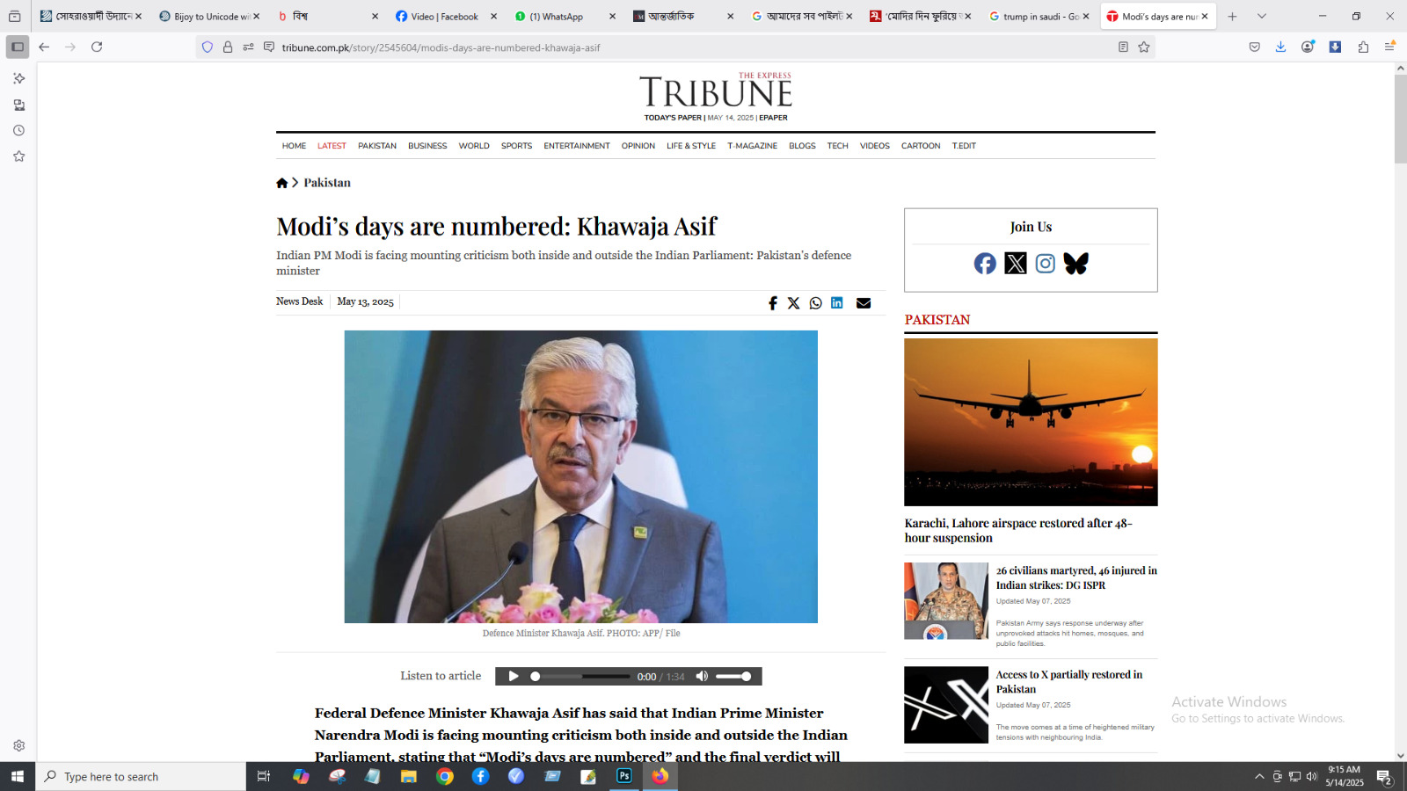Screen dimensions: 1407x791
Task: Show hidden system tray icons
Action: coord(1259,777)
